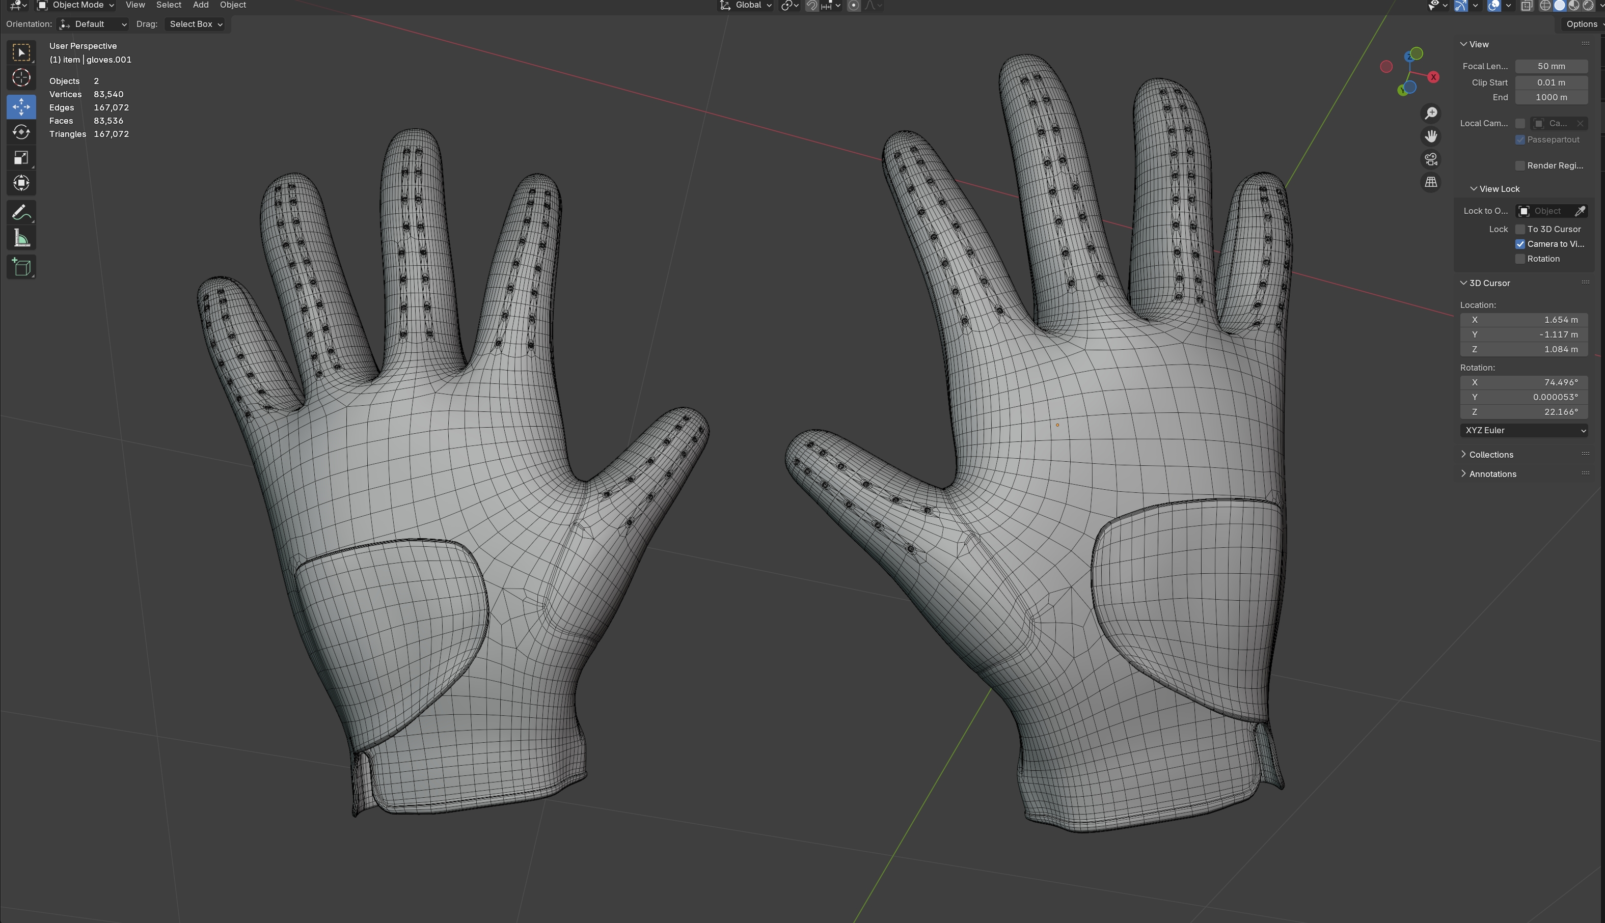The width and height of the screenshot is (1605, 923).
Task: Select the Scale tool
Action: point(21,158)
